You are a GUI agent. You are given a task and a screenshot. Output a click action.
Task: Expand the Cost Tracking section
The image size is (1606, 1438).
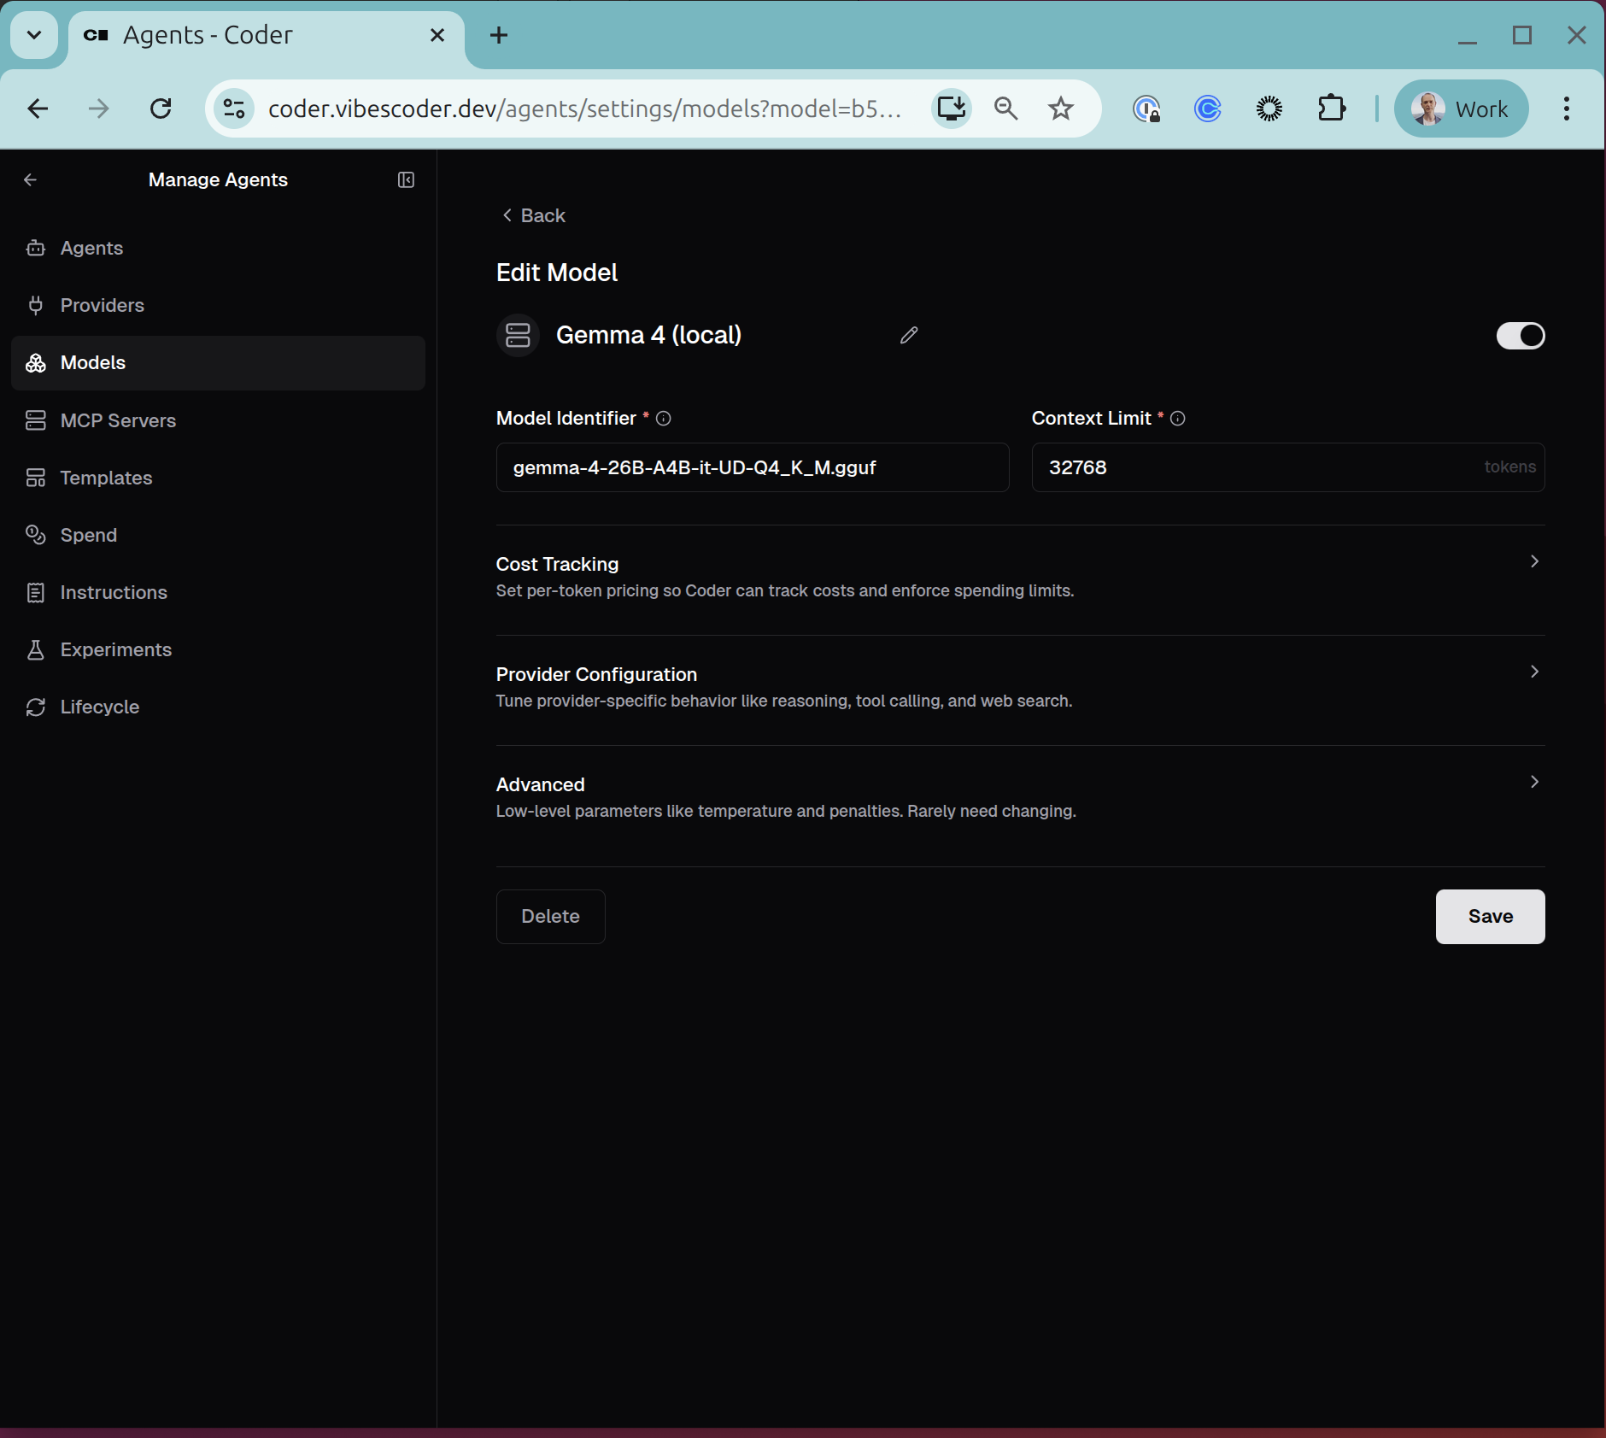(x=1020, y=577)
